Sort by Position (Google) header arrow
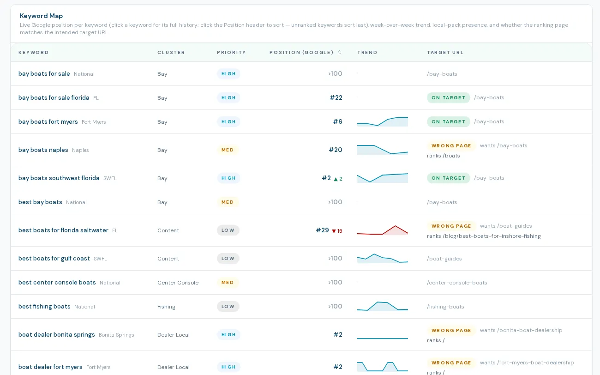 [x=340, y=52]
